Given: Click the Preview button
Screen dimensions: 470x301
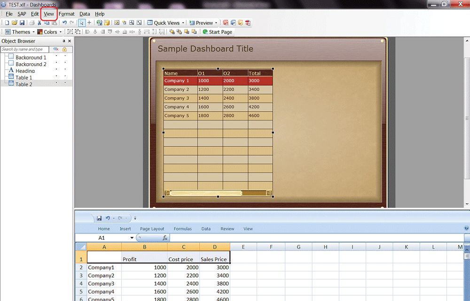Looking at the screenshot, I should coord(204,23).
